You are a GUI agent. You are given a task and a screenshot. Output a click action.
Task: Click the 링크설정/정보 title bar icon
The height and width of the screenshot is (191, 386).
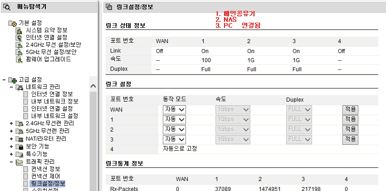click(x=109, y=7)
